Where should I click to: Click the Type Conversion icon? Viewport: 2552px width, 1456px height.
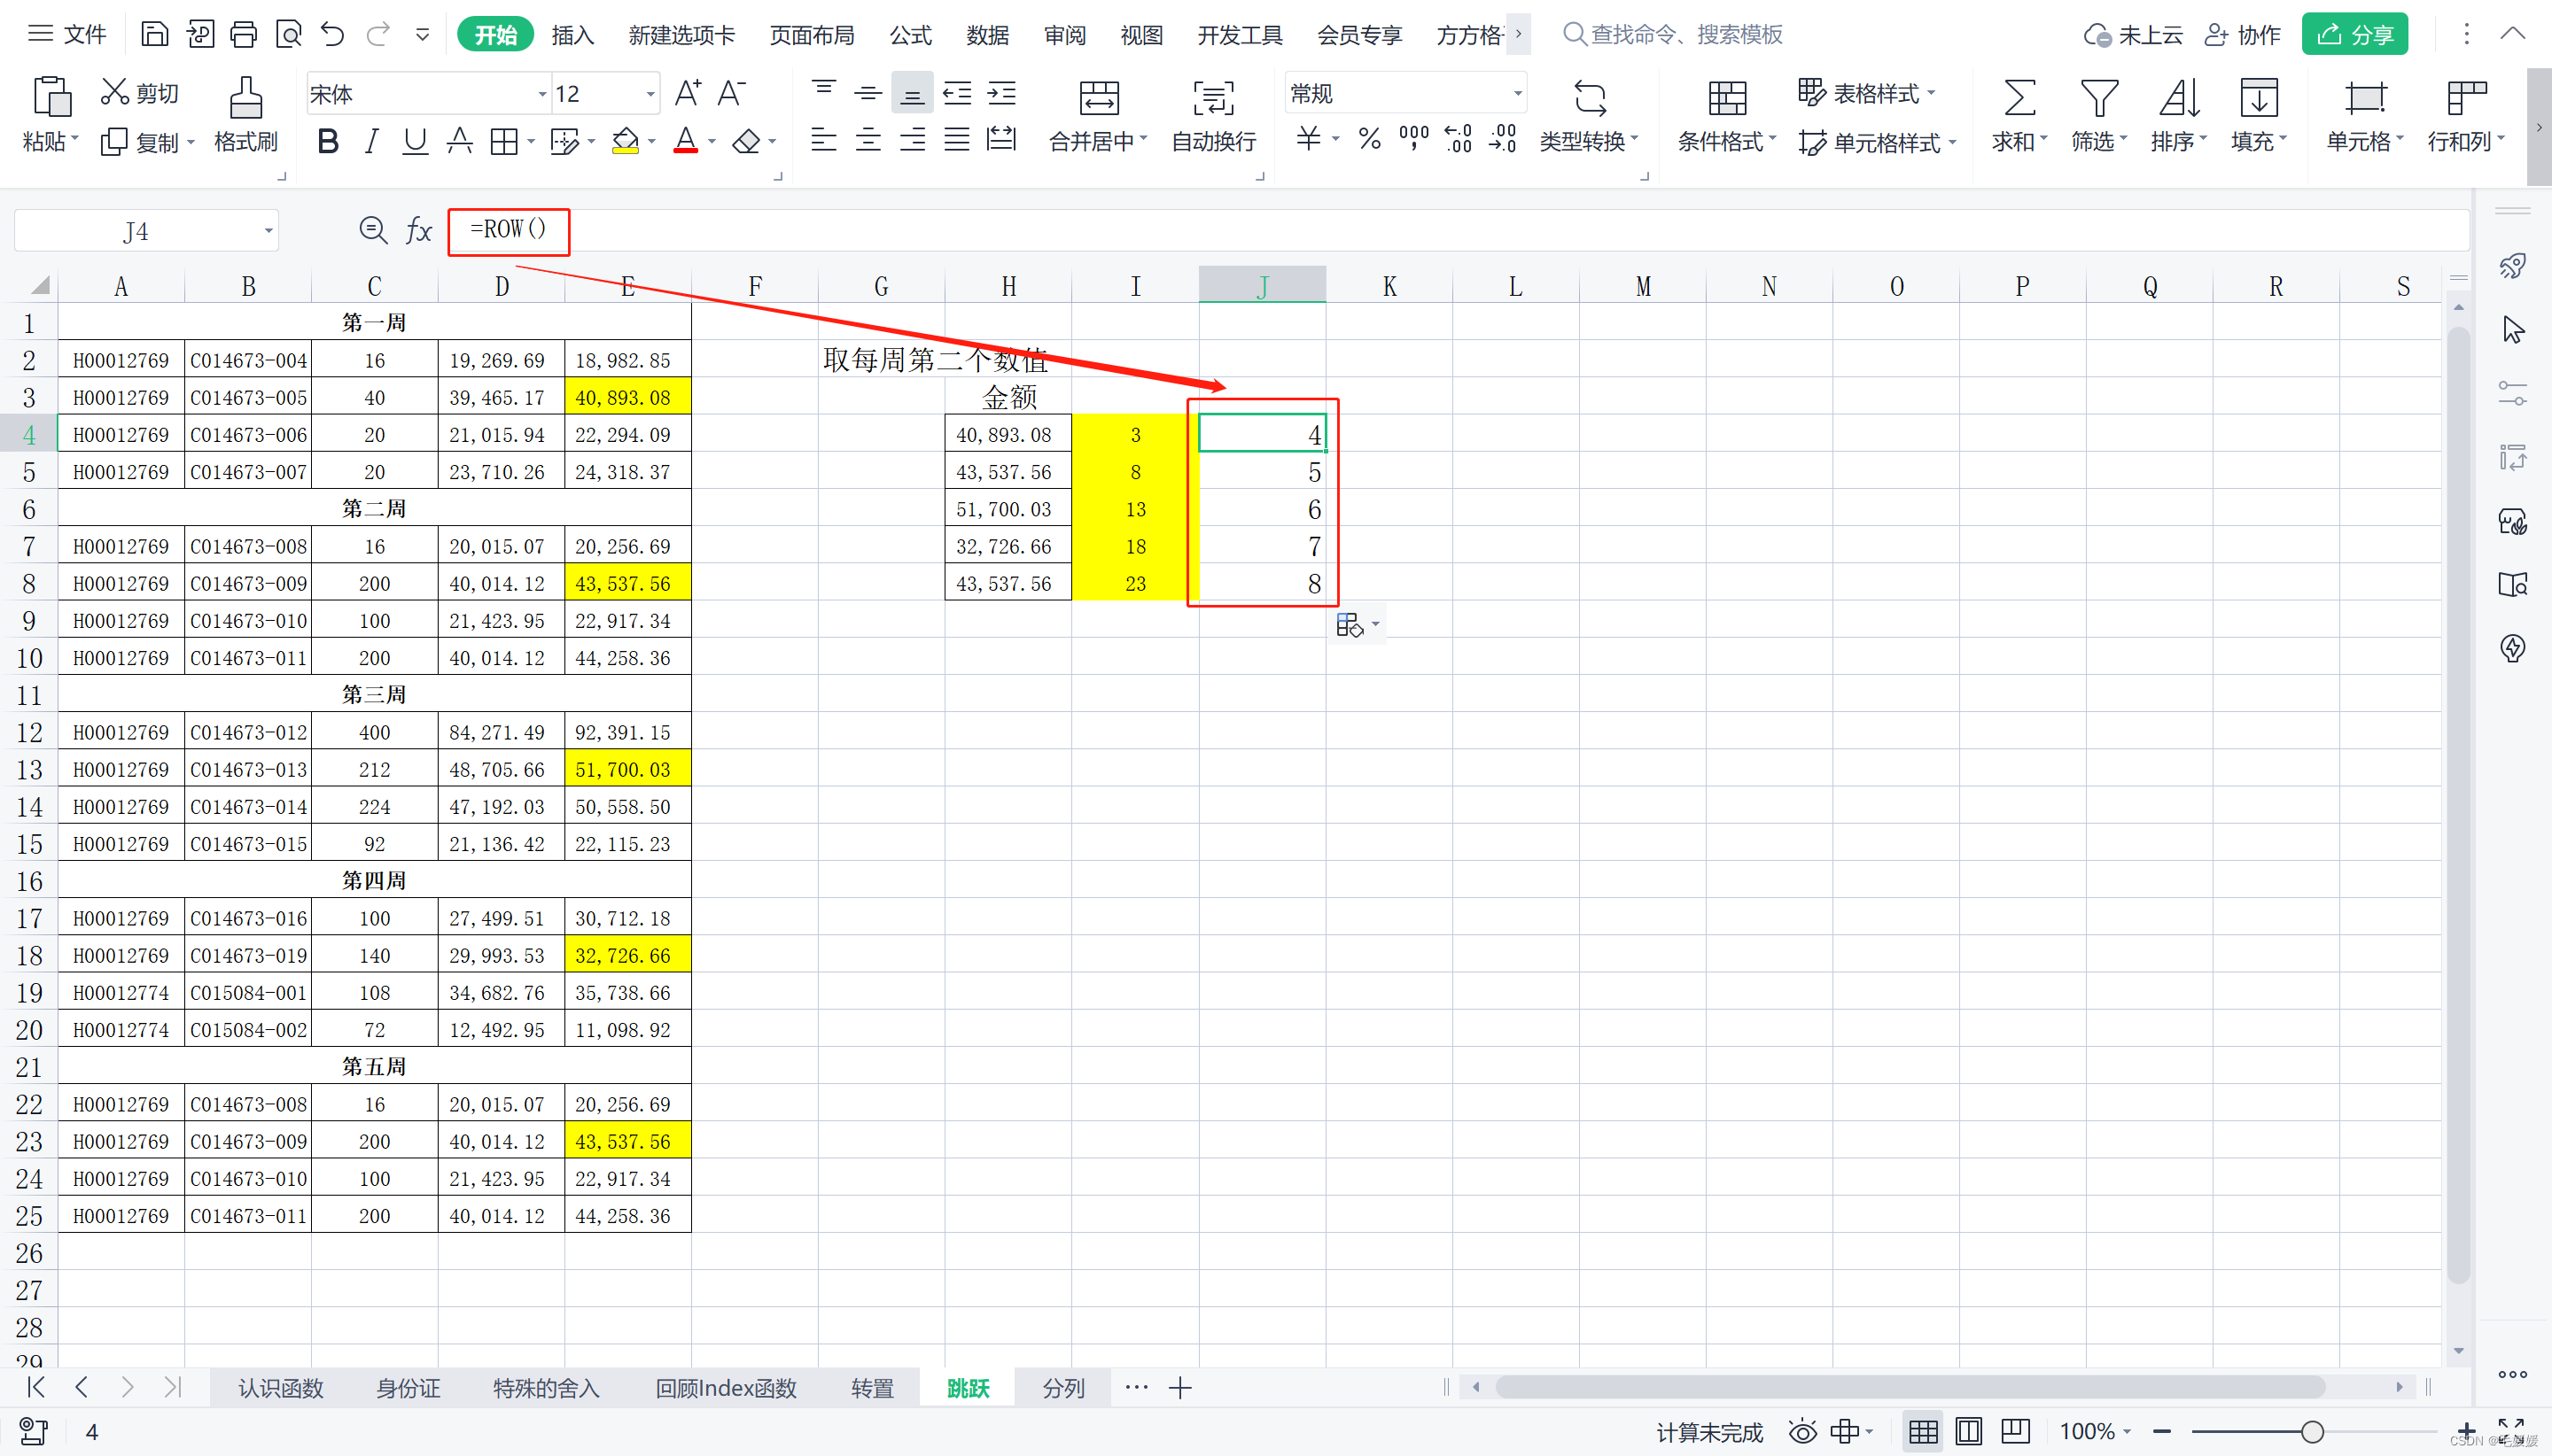pyautogui.click(x=1590, y=98)
